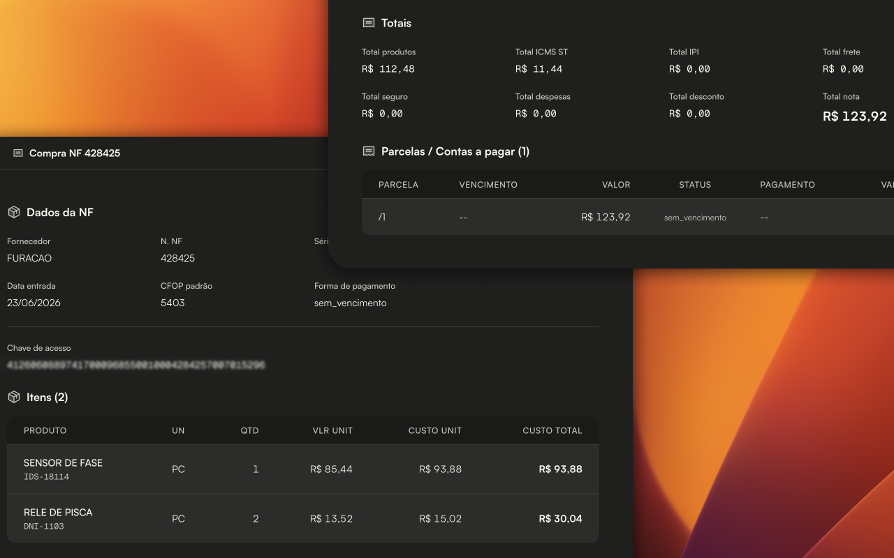Click Total seguro value R$ 0,00

point(382,114)
